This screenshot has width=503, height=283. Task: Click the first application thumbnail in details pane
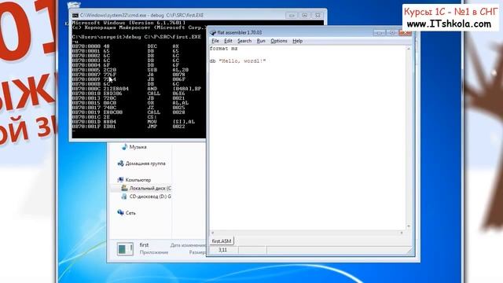125,248
